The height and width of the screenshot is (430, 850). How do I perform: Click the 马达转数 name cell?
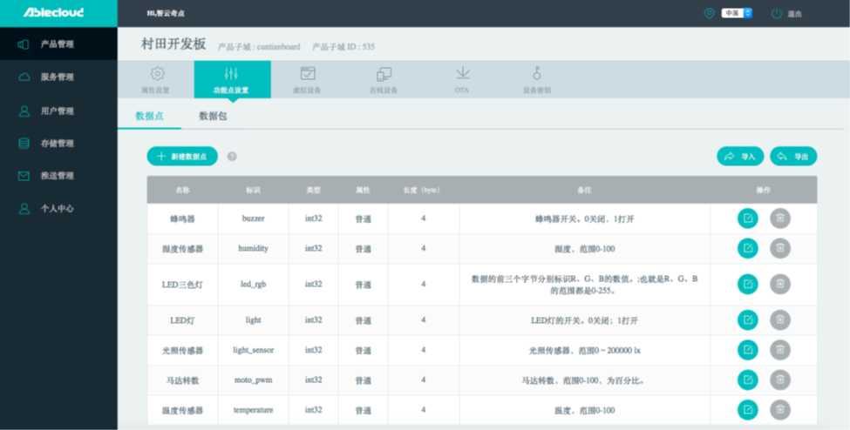182,380
